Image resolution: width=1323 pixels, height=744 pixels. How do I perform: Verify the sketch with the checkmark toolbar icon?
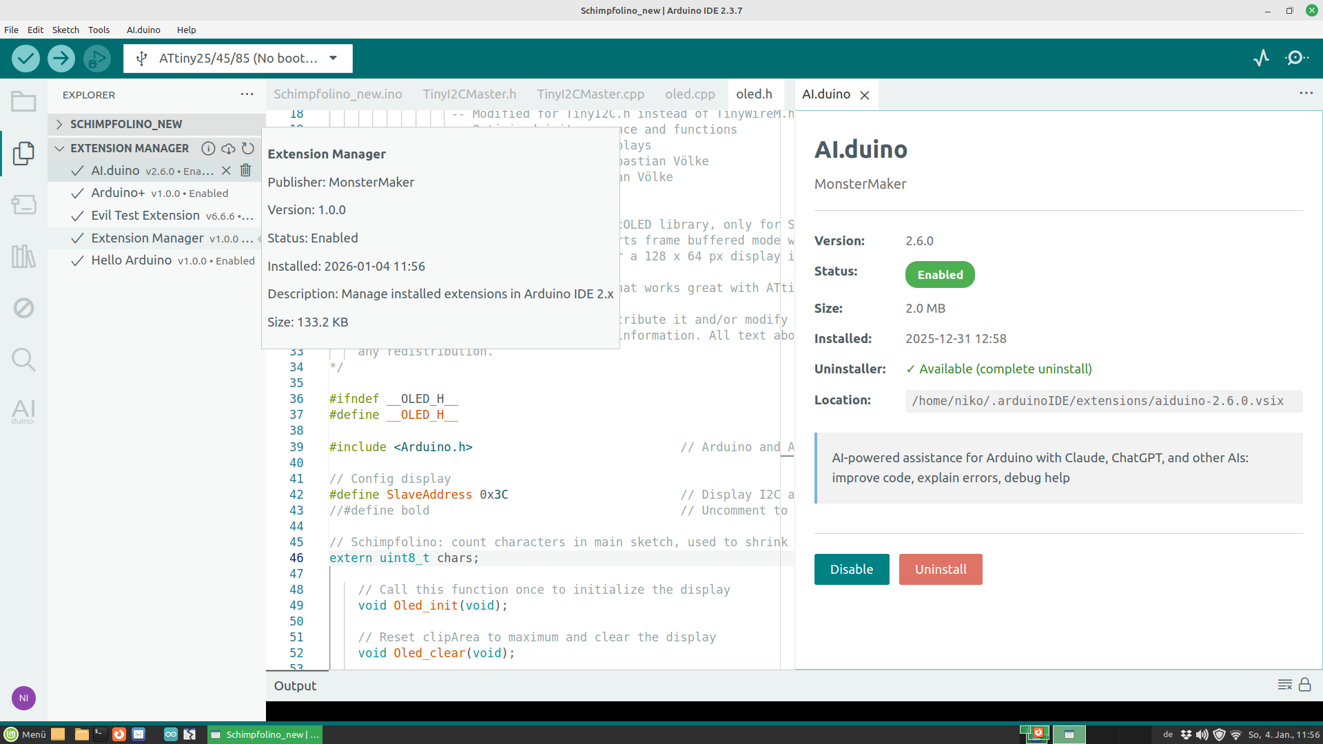[x=25, y=58]
